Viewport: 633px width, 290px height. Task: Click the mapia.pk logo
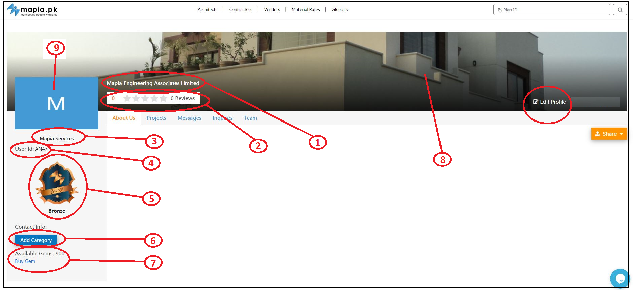tap(32, 10)
